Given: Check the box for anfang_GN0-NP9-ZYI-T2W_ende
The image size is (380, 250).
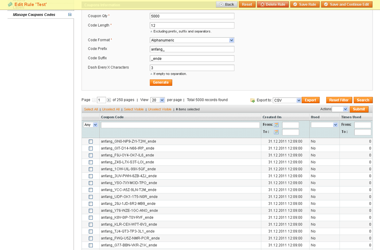Looking at the screenshot, I should [91, 142].
